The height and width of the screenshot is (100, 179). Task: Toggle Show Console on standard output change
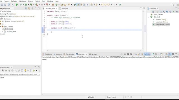tap(145, 54)
